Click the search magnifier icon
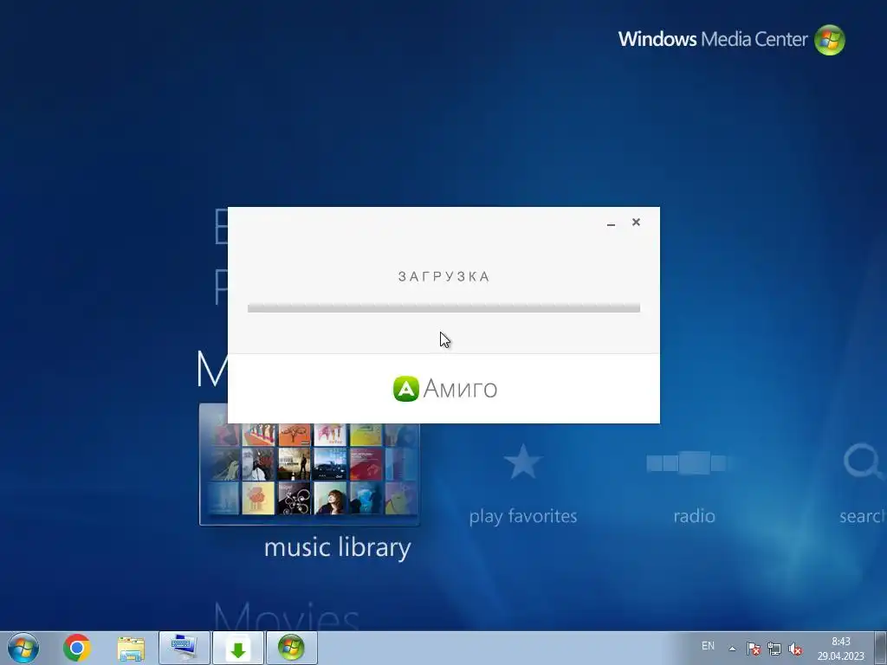The width and height of the screenshot is (887, 665). [x=864, y=462]
